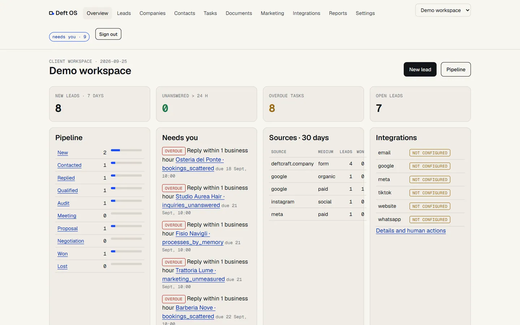The height and width of the screenshot is (325, 520).
Task: Click the marketing_unmeasured link
Action: [x=194, y=279]
